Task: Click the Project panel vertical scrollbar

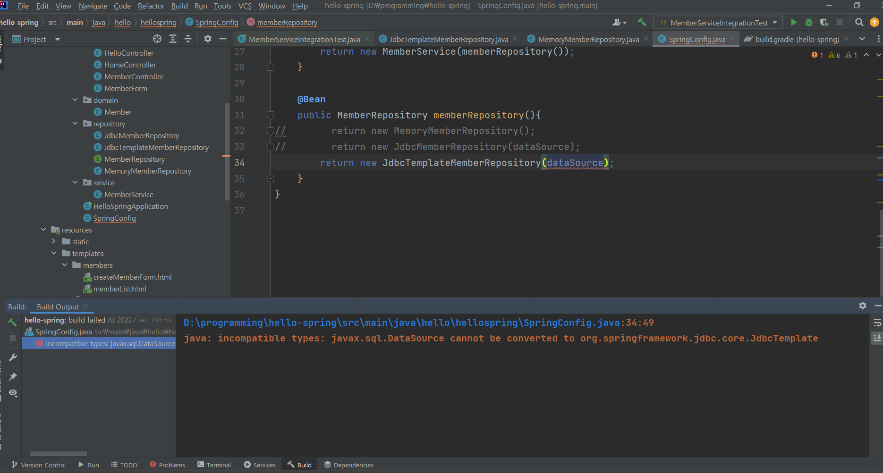Action: click(x=227, y=151)
